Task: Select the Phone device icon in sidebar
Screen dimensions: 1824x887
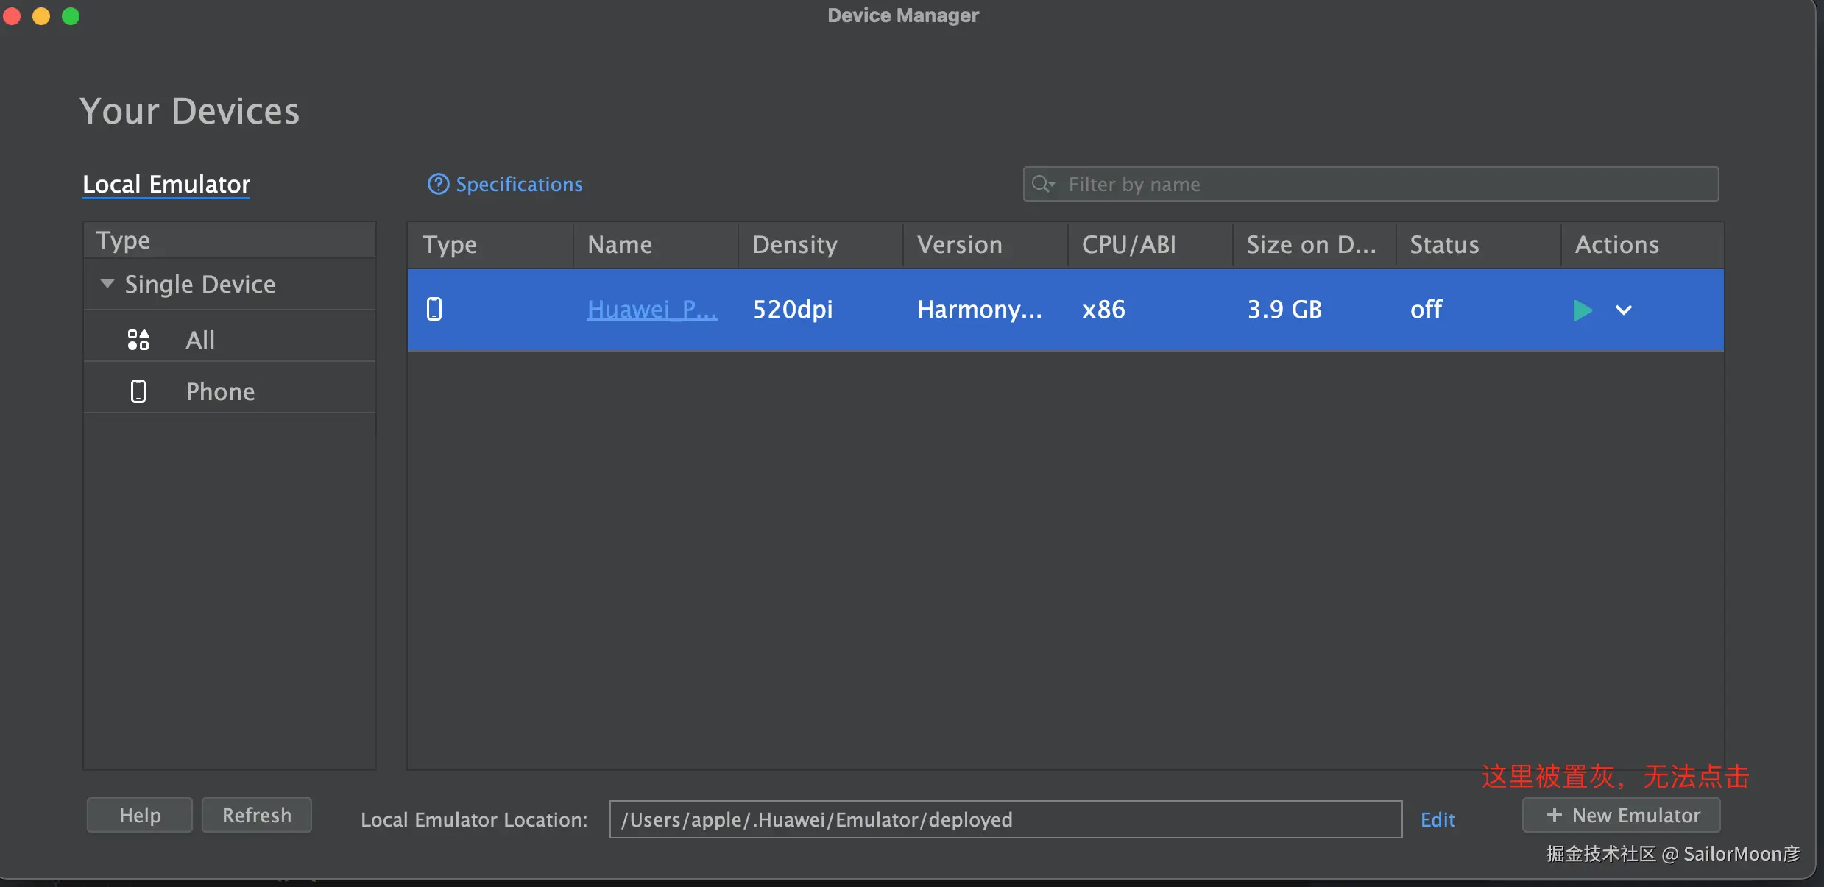Action: tap(138, 391)
